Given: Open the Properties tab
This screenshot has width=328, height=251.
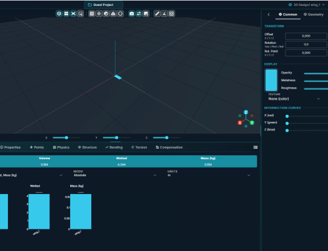Looking at the screenshot, I should (10, 147).
